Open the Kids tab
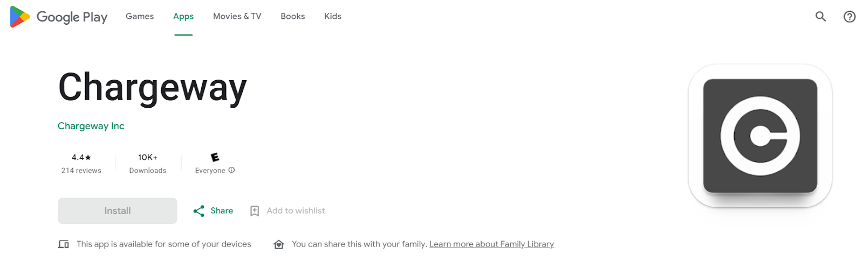Screen dimensions: 863x274 click(333, 16)
